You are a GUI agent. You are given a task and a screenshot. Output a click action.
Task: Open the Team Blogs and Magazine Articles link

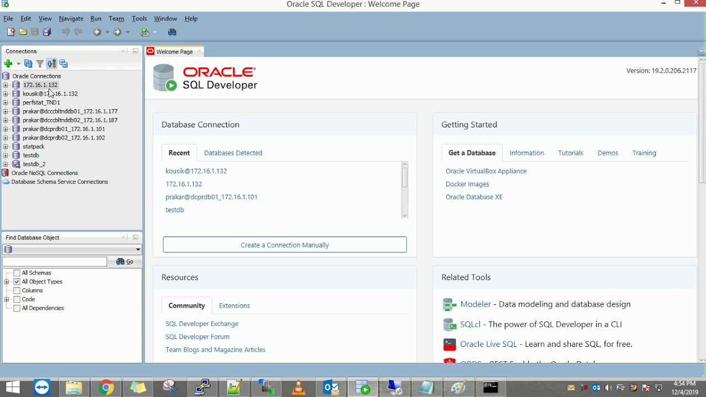pos(216,350)
